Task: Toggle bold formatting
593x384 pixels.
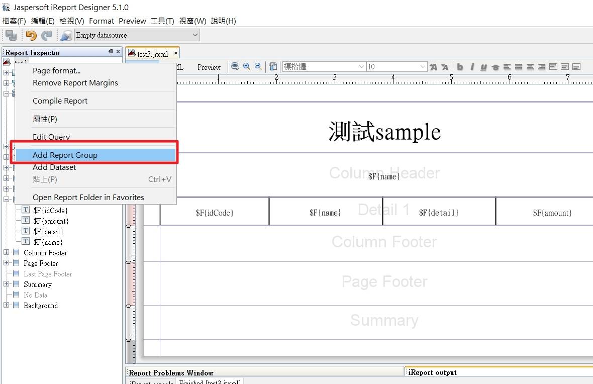Action: click(x=460, y=67)
